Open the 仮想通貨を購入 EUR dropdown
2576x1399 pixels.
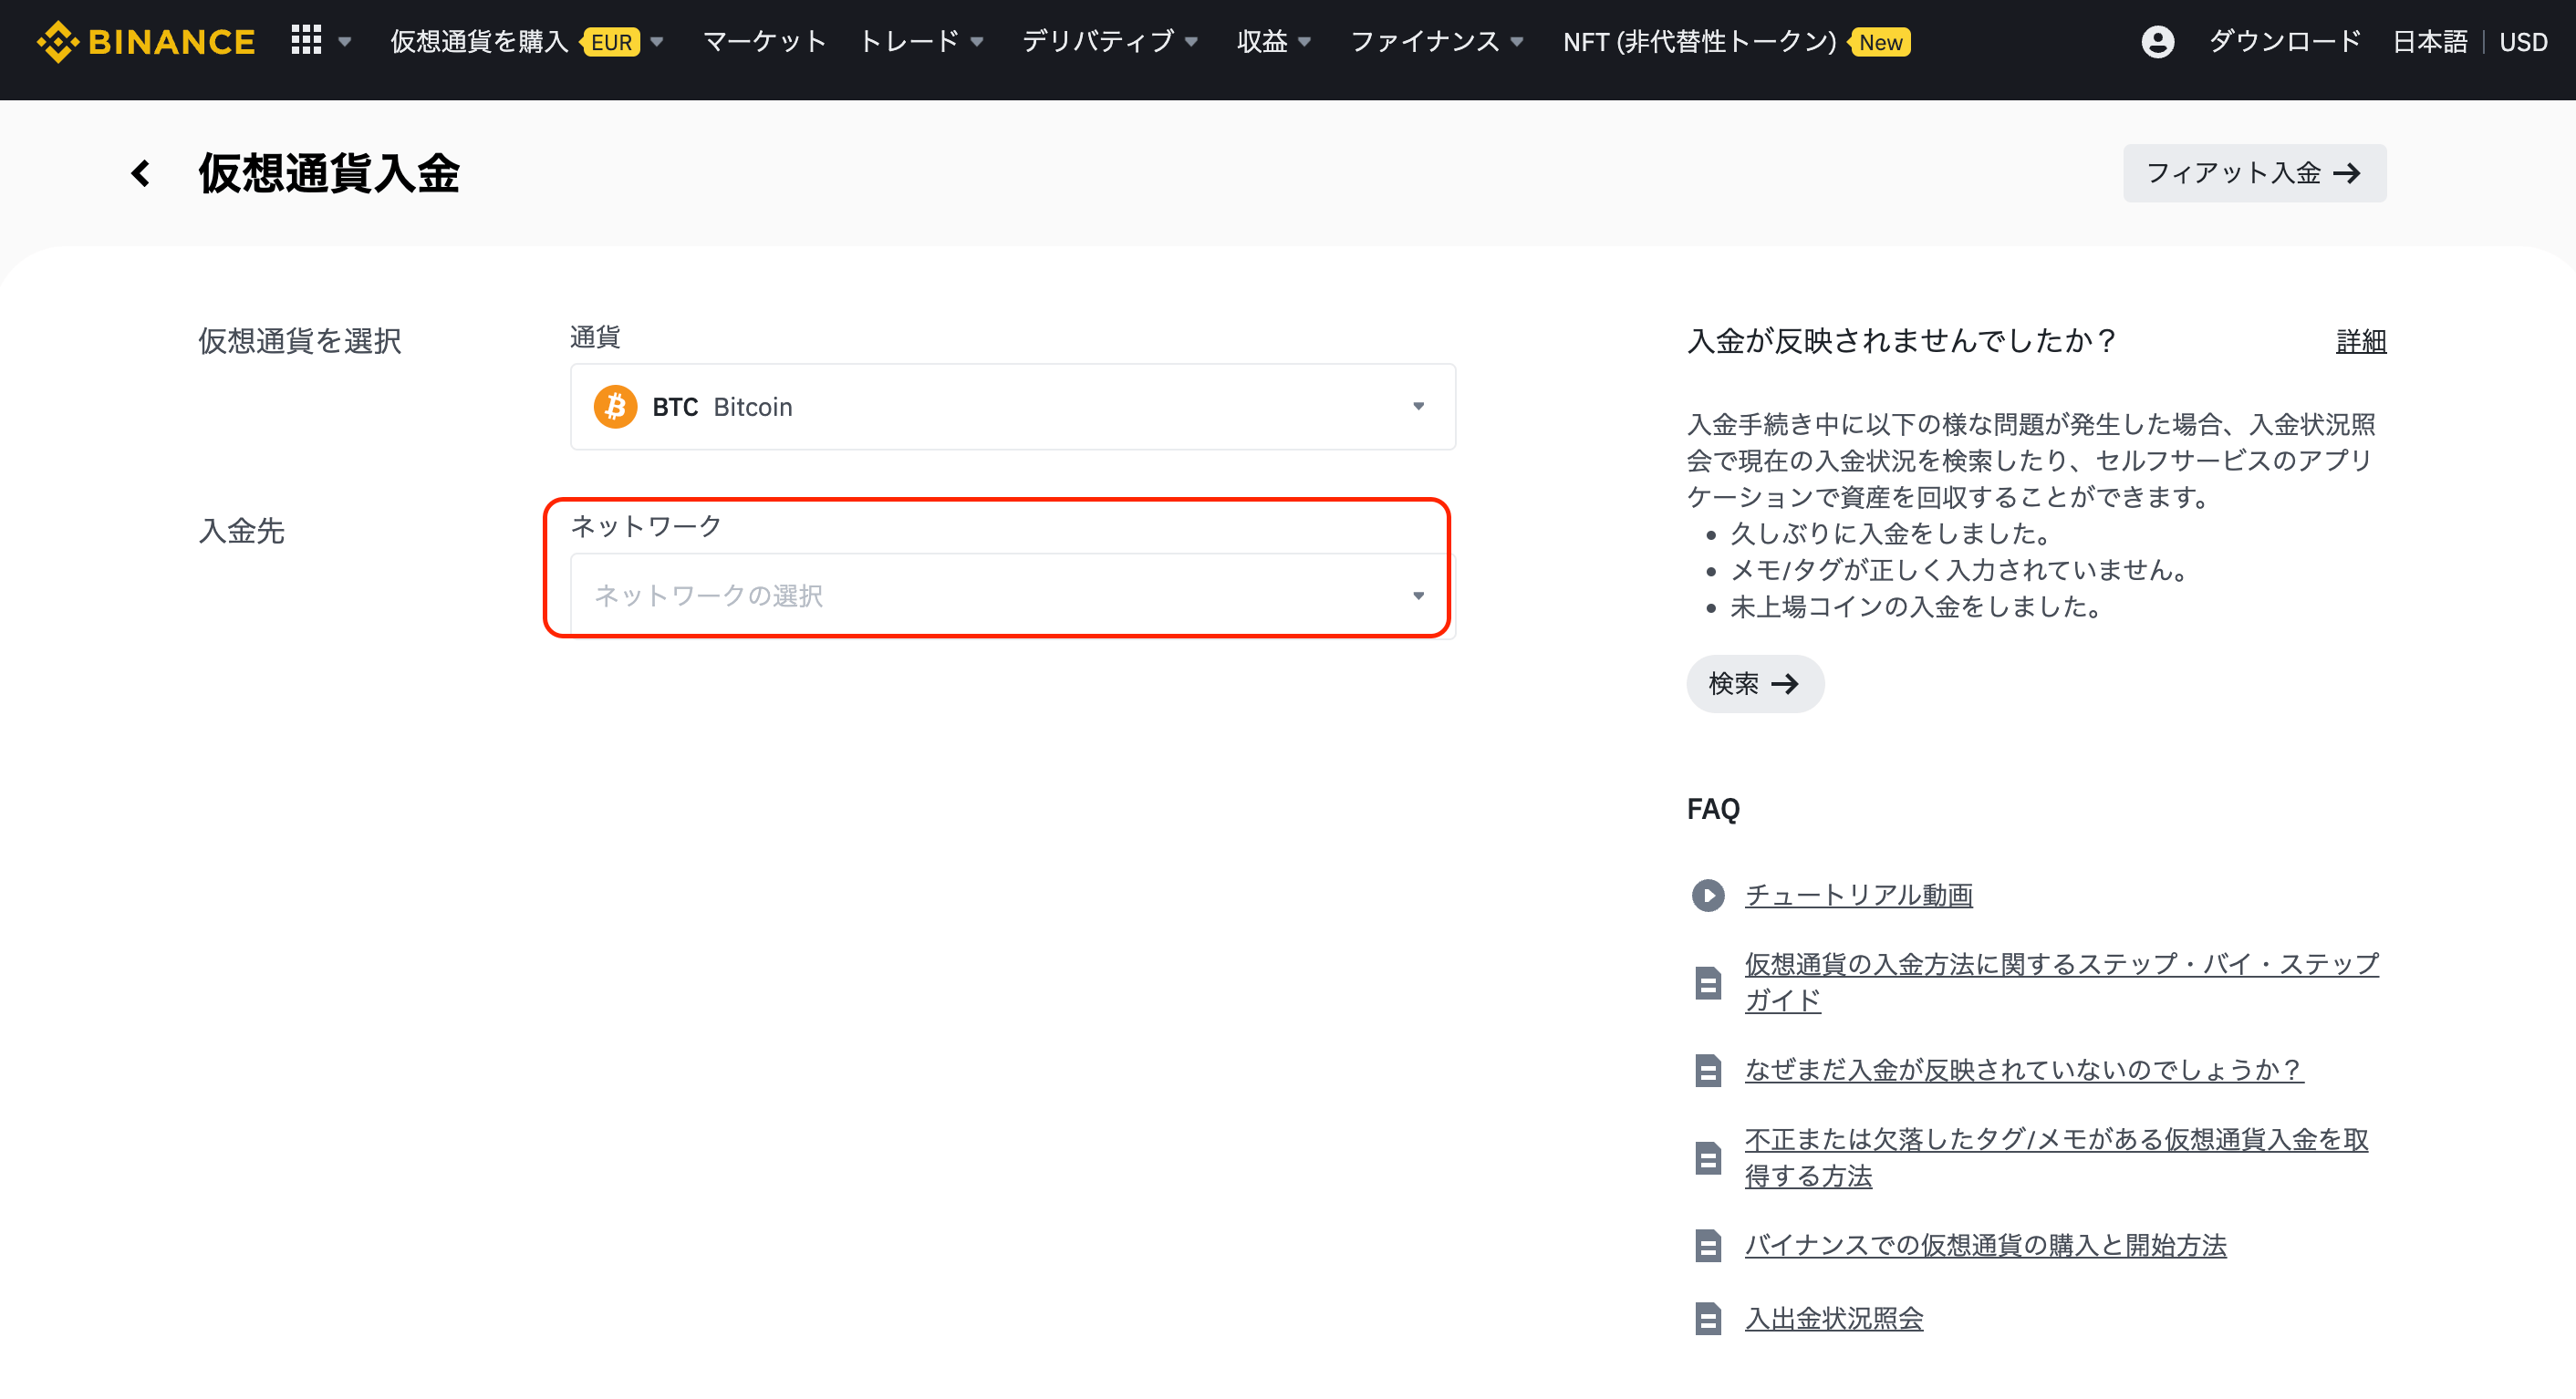pyautogui.click(x=527, y=42)
